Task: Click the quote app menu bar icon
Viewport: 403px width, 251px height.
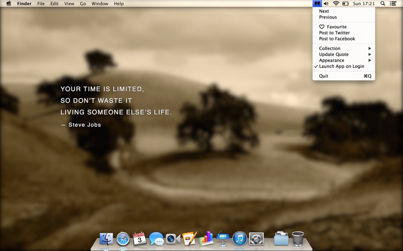Action: click(x=317, y=4)
